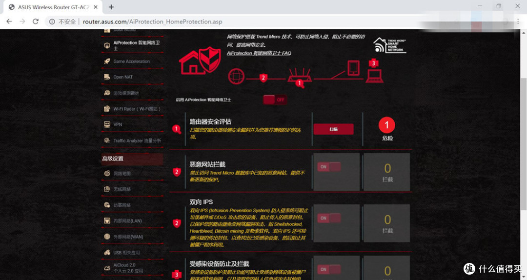Go back with browser back arrow
The height and width of the screenshot is (280, 527).
point(9,21)
